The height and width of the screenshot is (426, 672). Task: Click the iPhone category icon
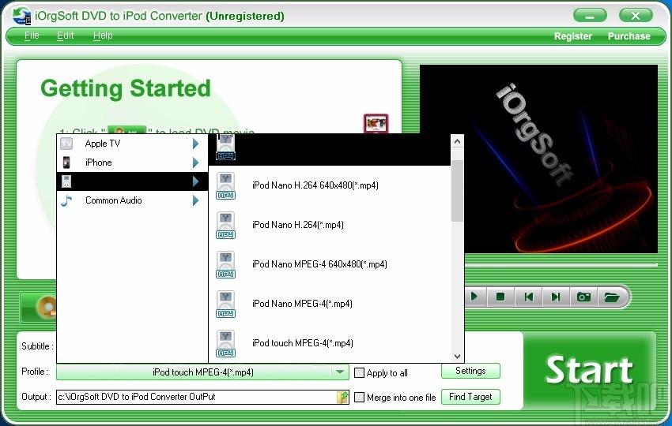pos(66,163)
